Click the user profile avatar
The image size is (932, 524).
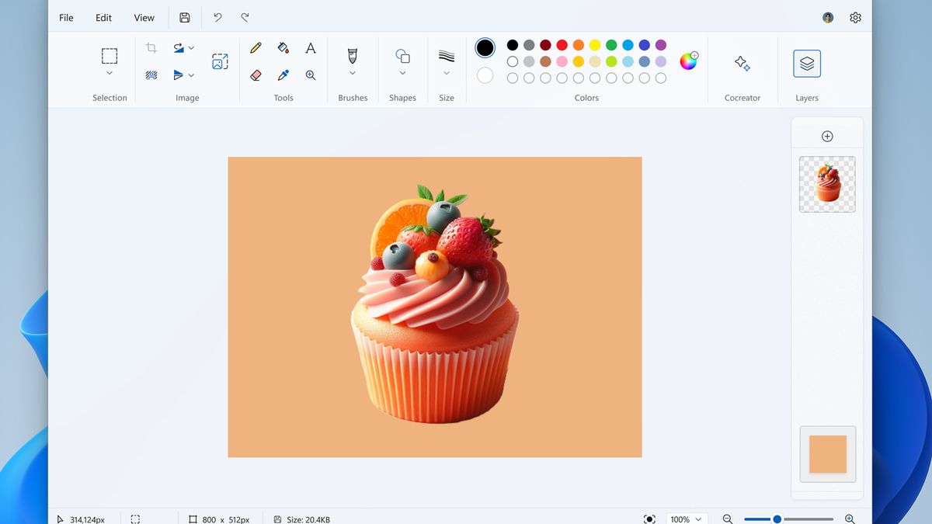tap(828, 17)
